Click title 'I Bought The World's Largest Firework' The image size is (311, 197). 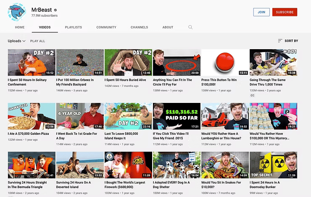point(125,184)
